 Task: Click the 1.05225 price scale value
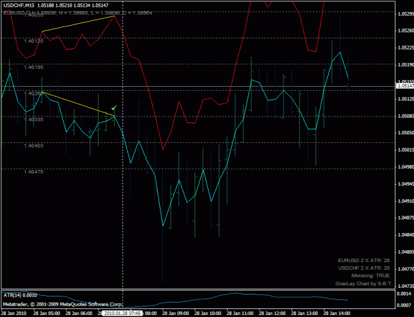point(405,48)
